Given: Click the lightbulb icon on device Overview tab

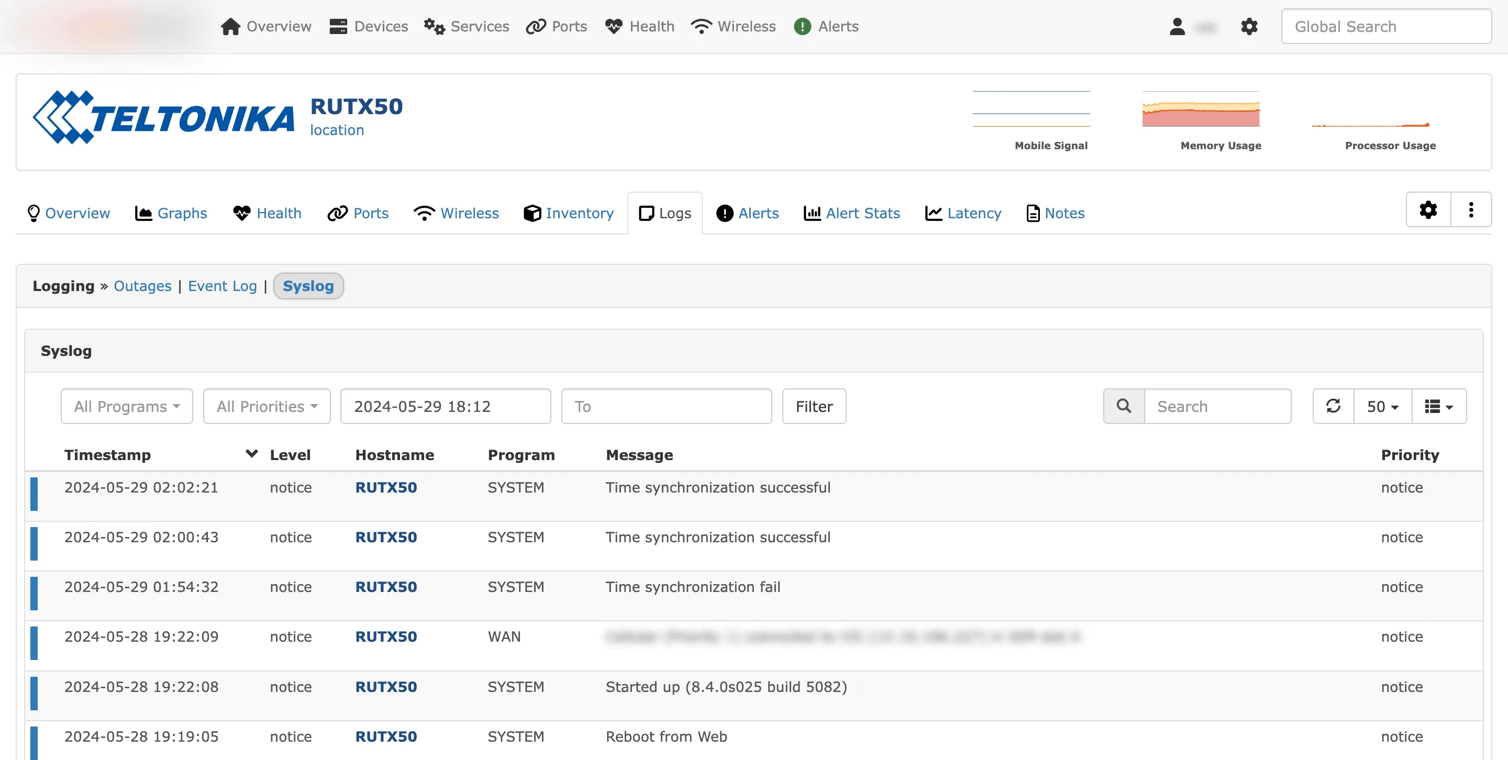Looking at the screenshot, I should click(34, 213).
